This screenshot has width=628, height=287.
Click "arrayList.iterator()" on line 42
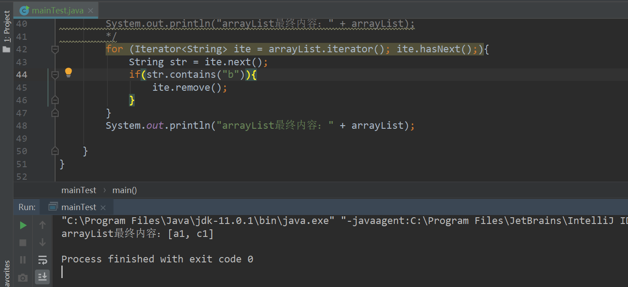click(x=326, y=49)
